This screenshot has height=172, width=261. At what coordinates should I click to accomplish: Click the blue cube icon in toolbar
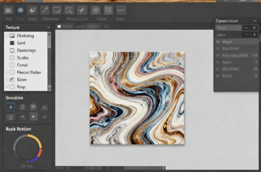point(21,10)
